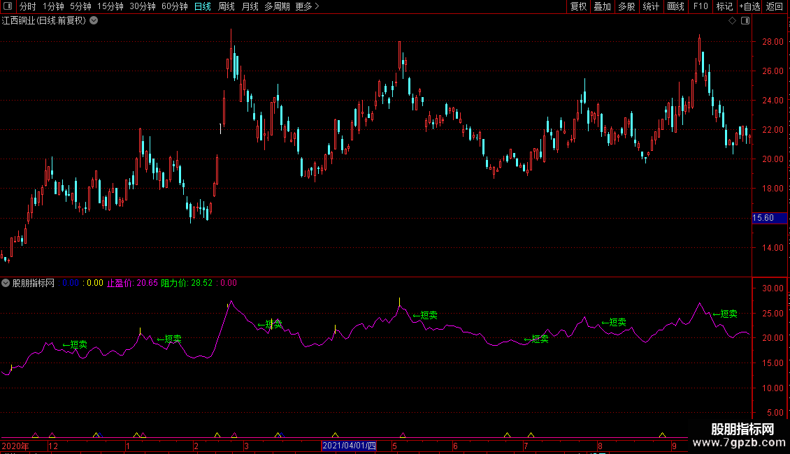Click the 江西铜业(日线.前复权) chart title
The height and width of the screenshot is (454, 790).
44,21
